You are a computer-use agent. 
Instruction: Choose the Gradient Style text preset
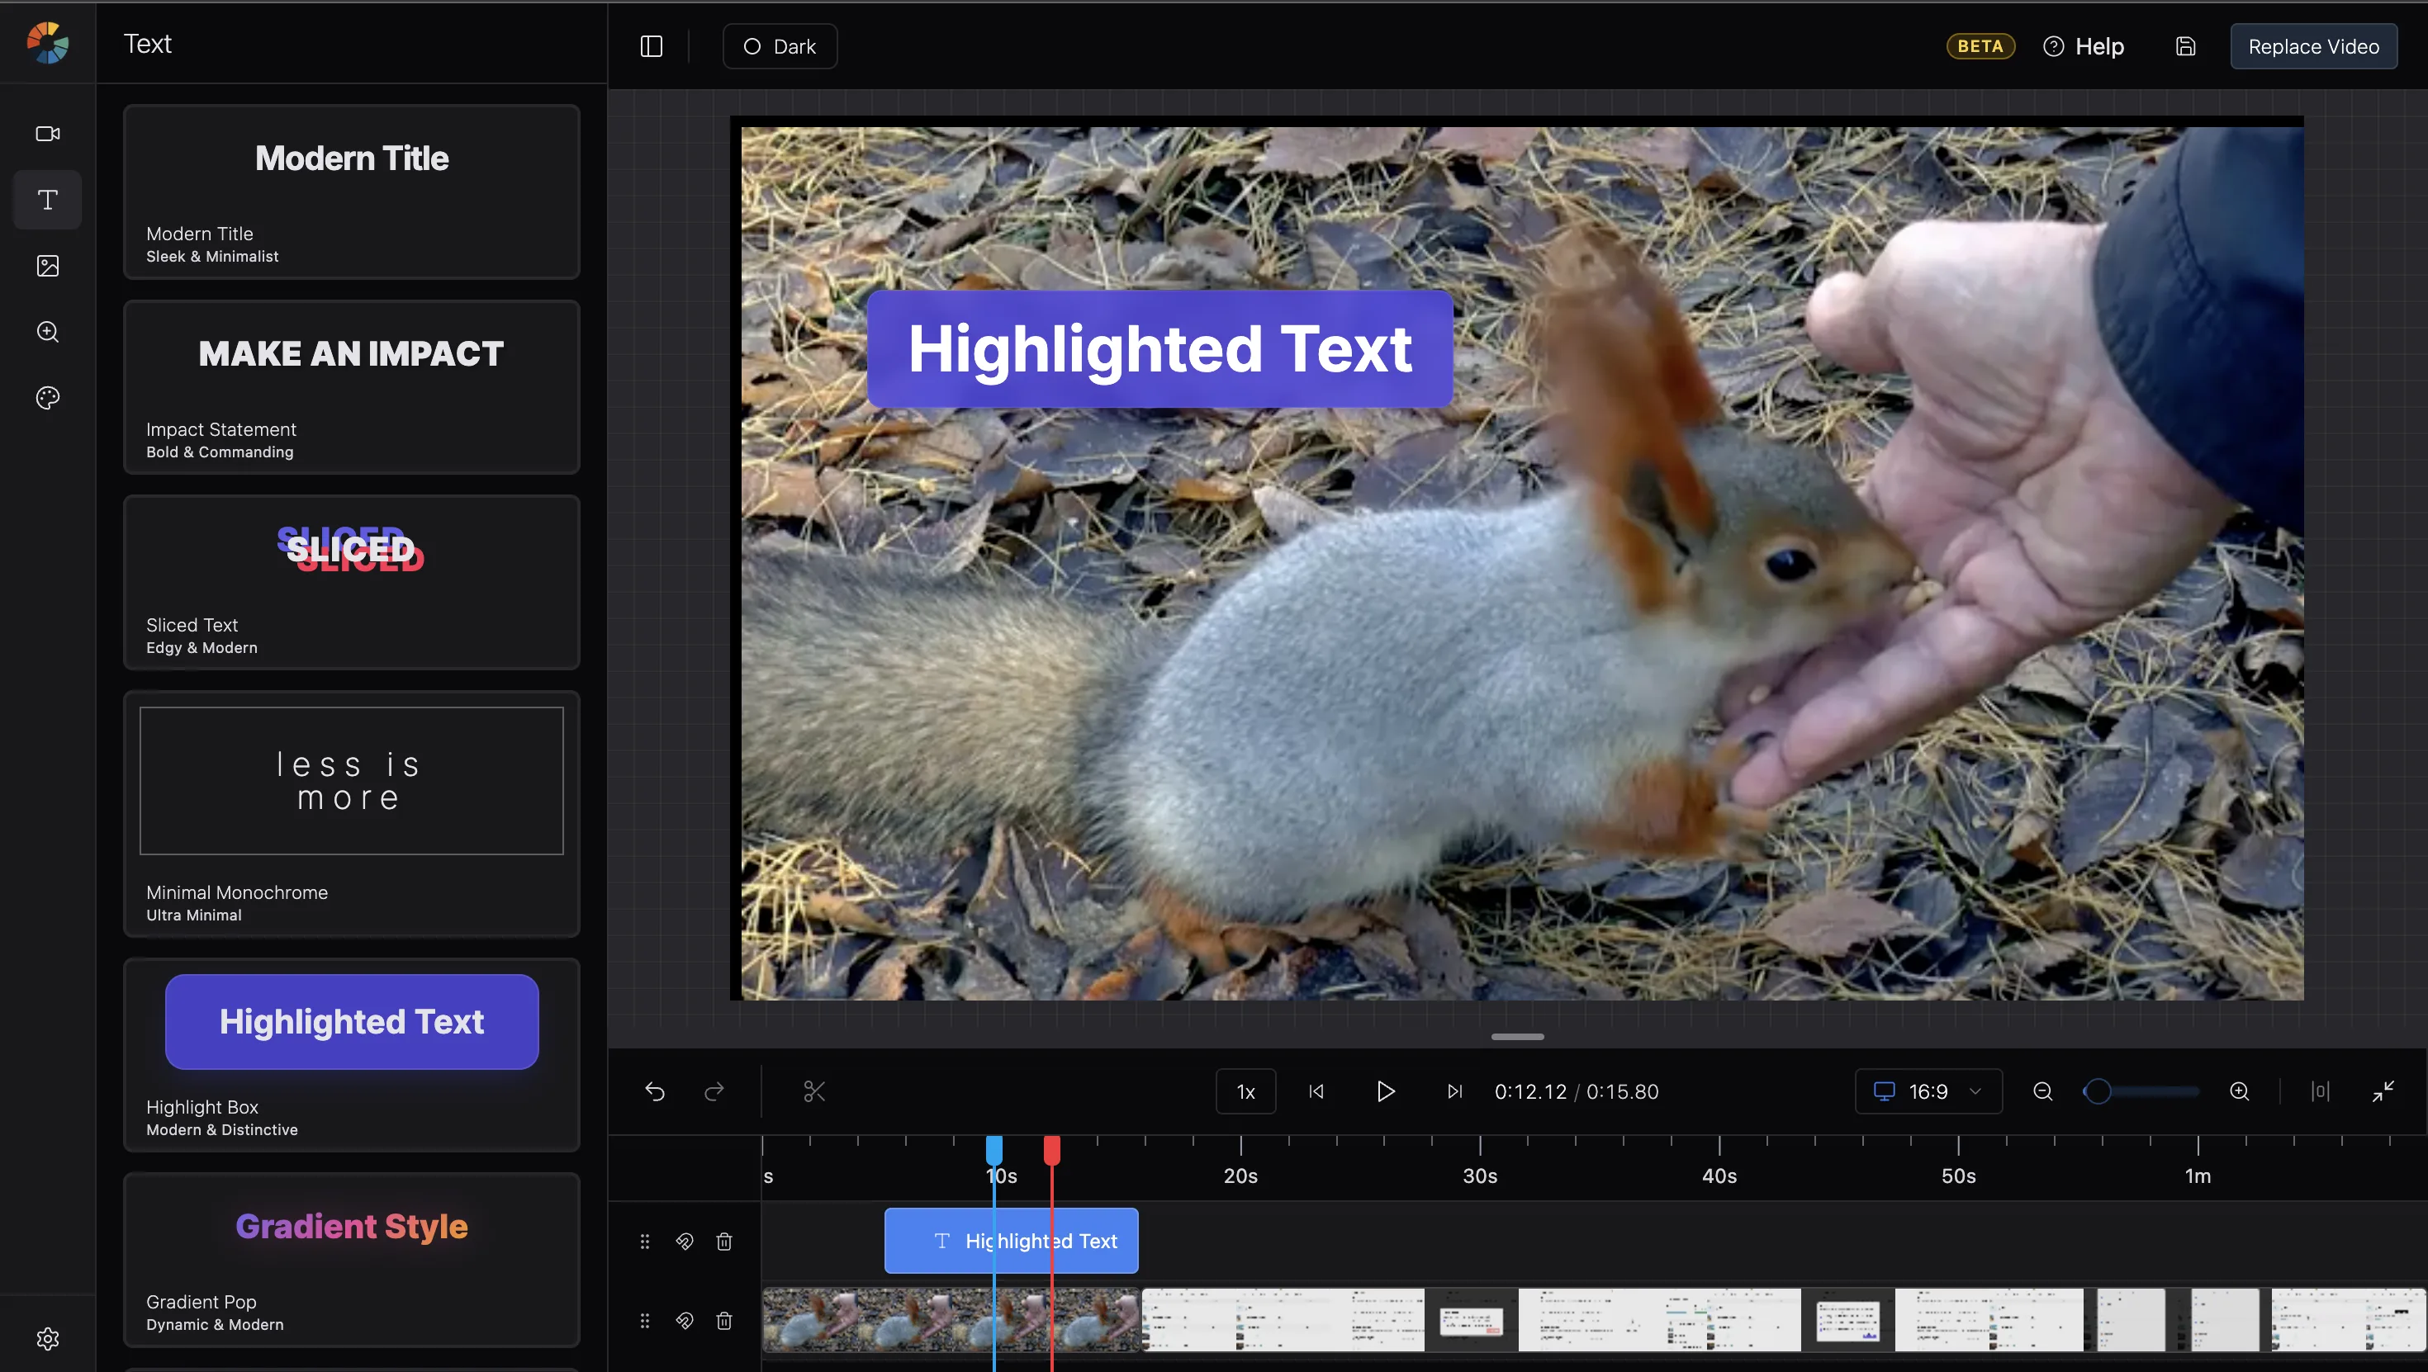coord(352,1259)
